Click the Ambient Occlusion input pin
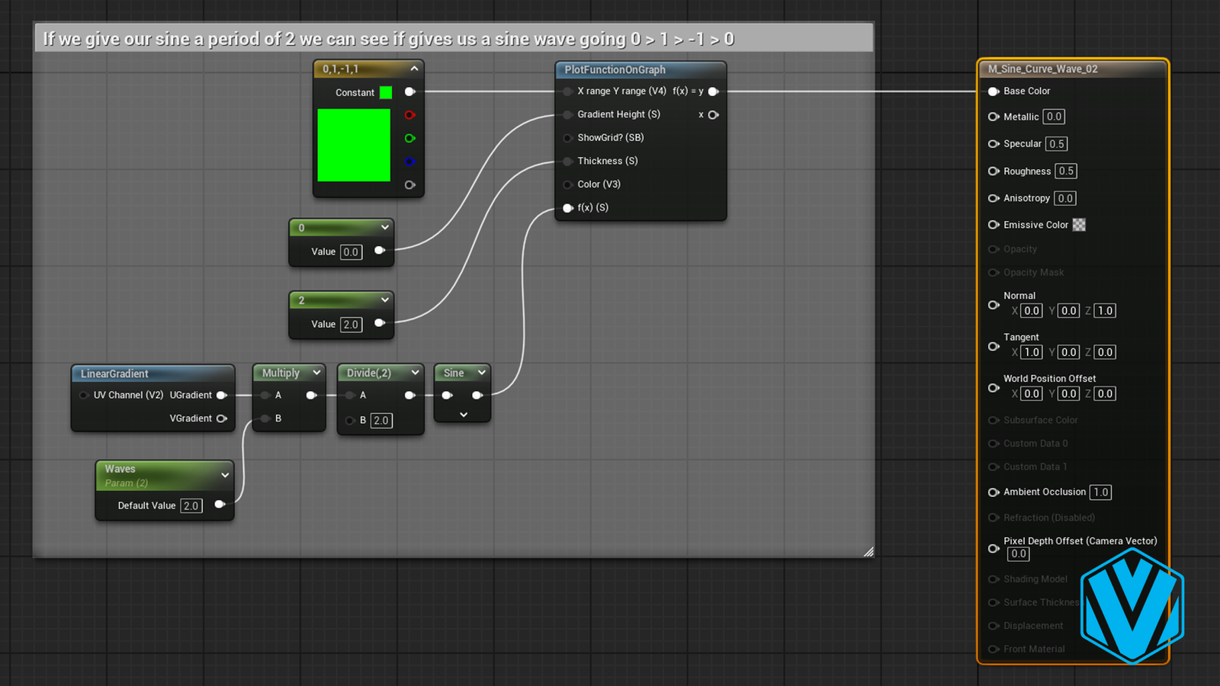The image size is (1220, 686). 994,492
